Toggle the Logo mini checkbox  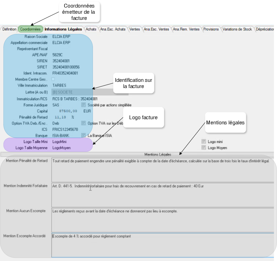point(204,141)
